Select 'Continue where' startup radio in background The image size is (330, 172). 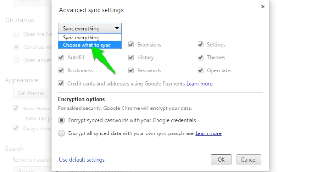click(x=16, y=47)
